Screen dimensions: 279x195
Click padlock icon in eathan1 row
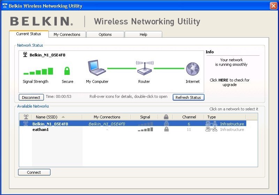pos(166,129)
